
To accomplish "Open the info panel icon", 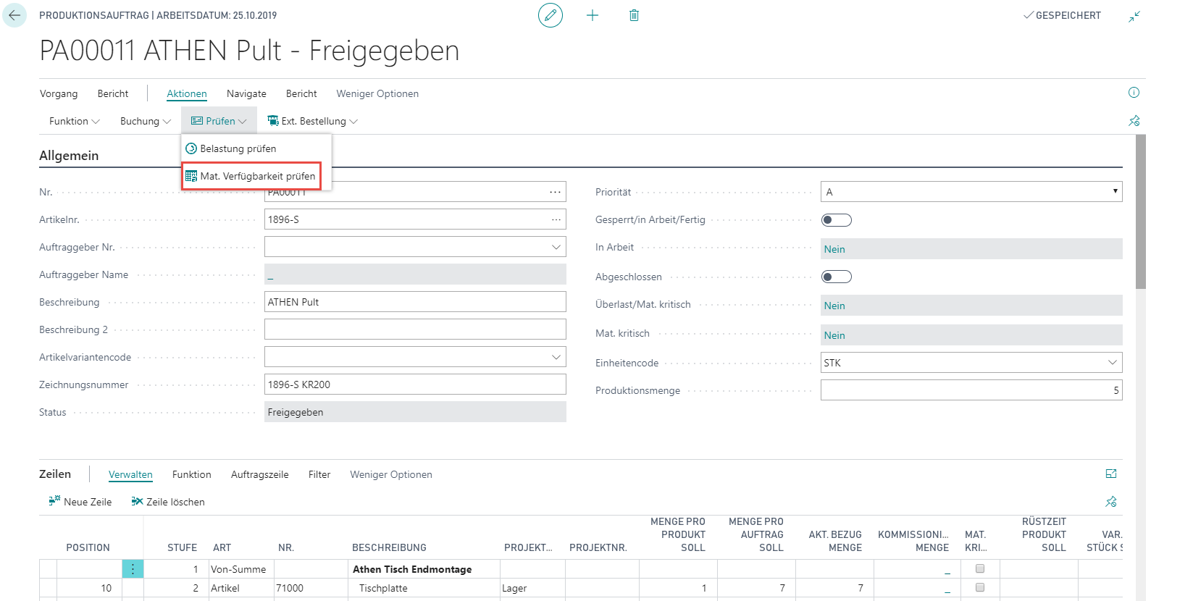I will click(1134, 93).
